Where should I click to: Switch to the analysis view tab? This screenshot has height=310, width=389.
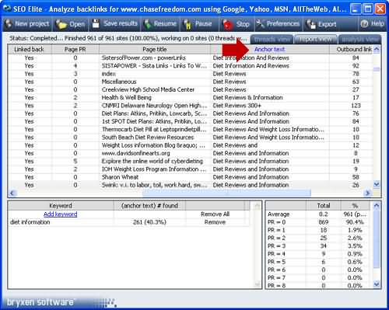(x=359, y=40)
